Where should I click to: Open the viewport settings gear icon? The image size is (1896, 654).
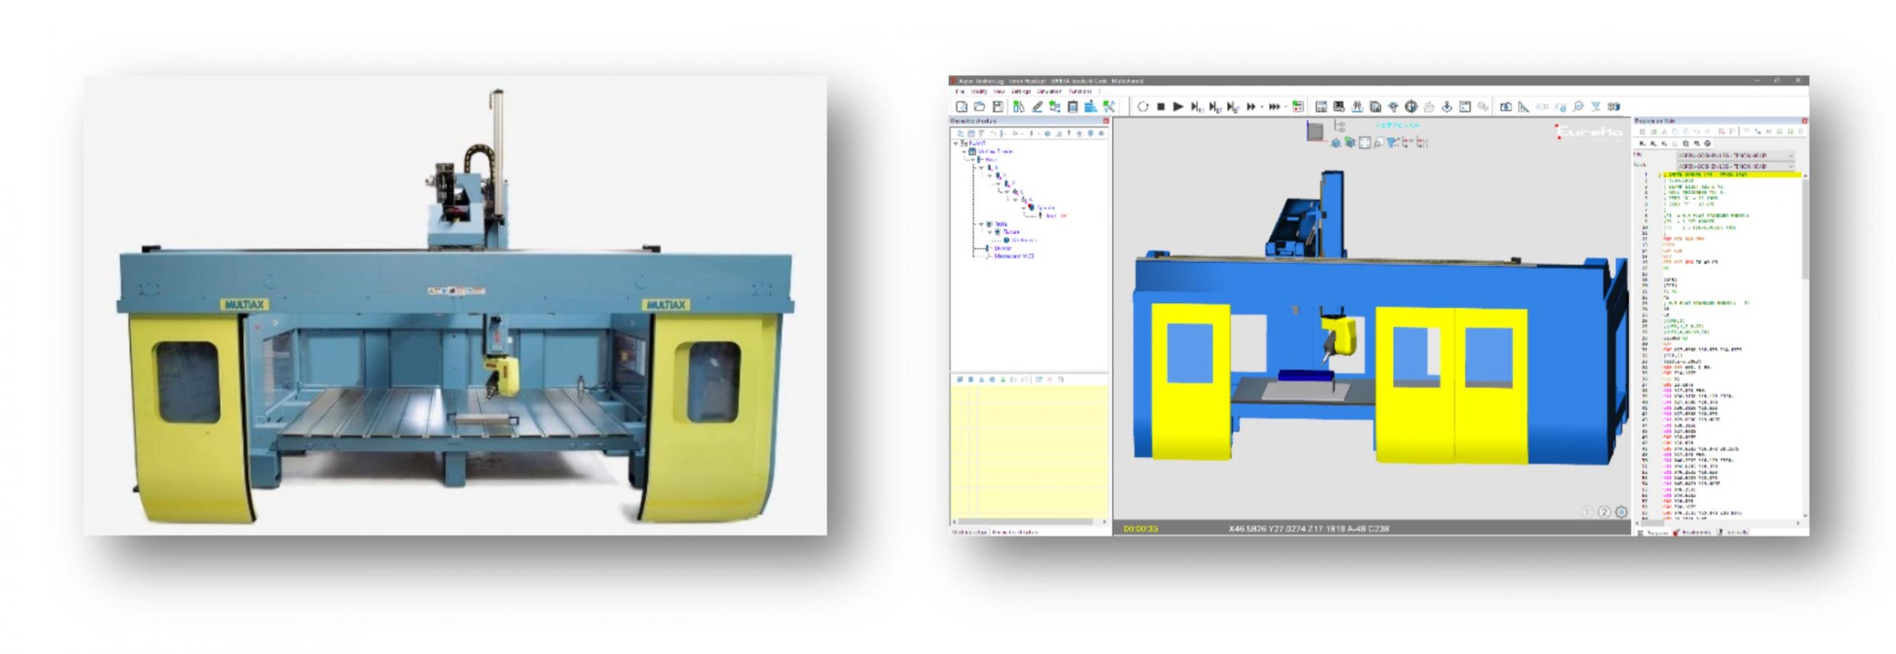point(1621,512)
